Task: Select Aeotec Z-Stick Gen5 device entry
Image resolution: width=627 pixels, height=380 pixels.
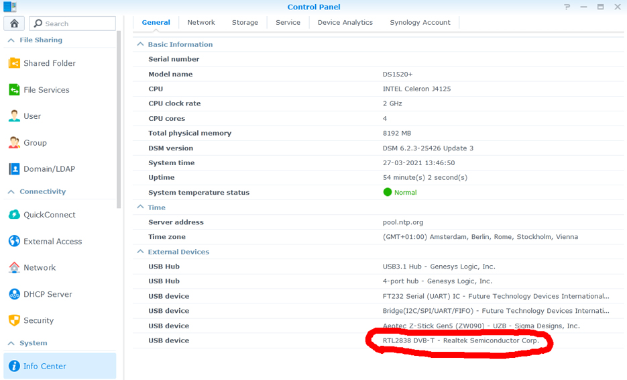Action: (x=481, y=326)
